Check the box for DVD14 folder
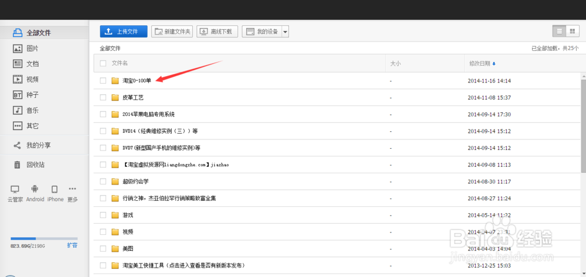The width and height of the screenshot is (586, 277). 103,131
